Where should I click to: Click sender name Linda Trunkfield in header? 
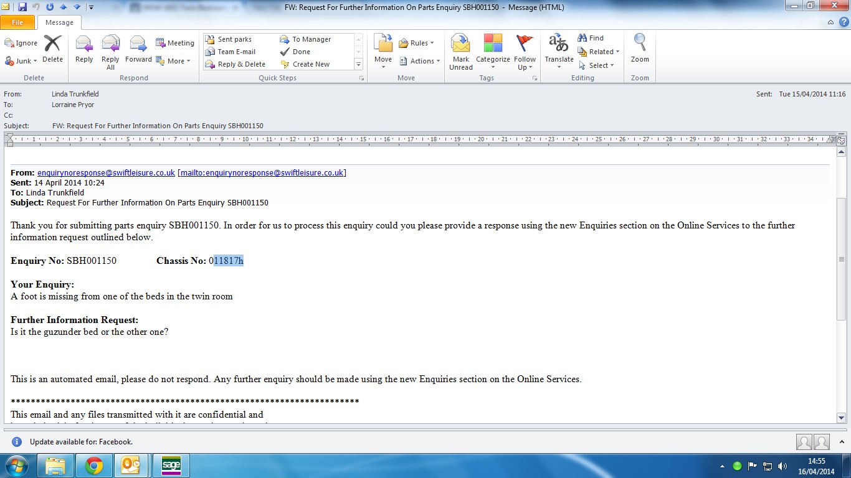coord(75,94)
